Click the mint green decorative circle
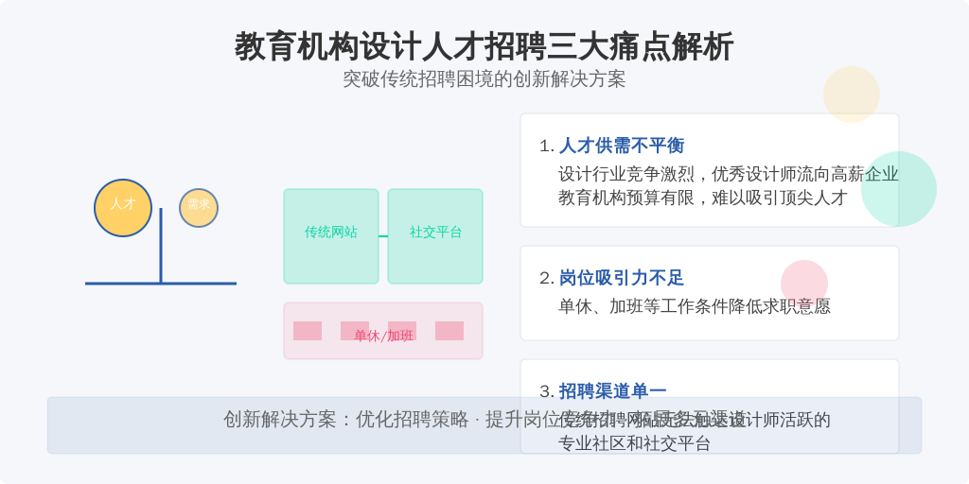This screenshot has height=484, width=969. [x=899, y=189]
